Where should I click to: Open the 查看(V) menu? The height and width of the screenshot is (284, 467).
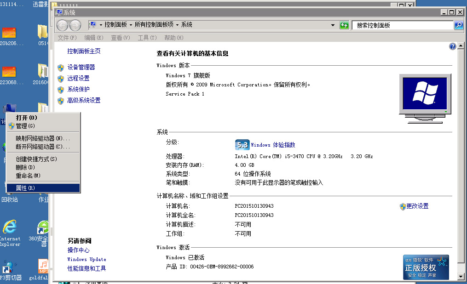point(121,38)
